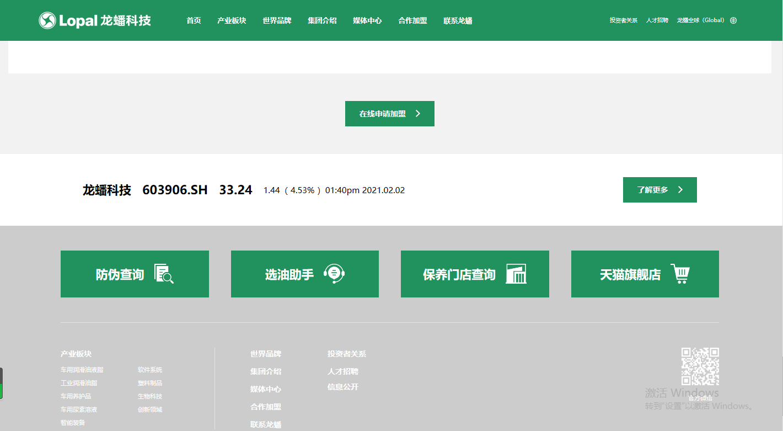Click the QR code in footer

point(700,366)
